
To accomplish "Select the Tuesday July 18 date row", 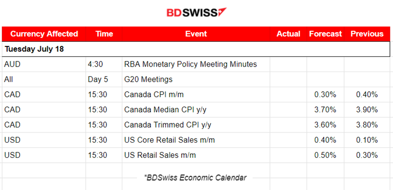I will tap(196, 49).
